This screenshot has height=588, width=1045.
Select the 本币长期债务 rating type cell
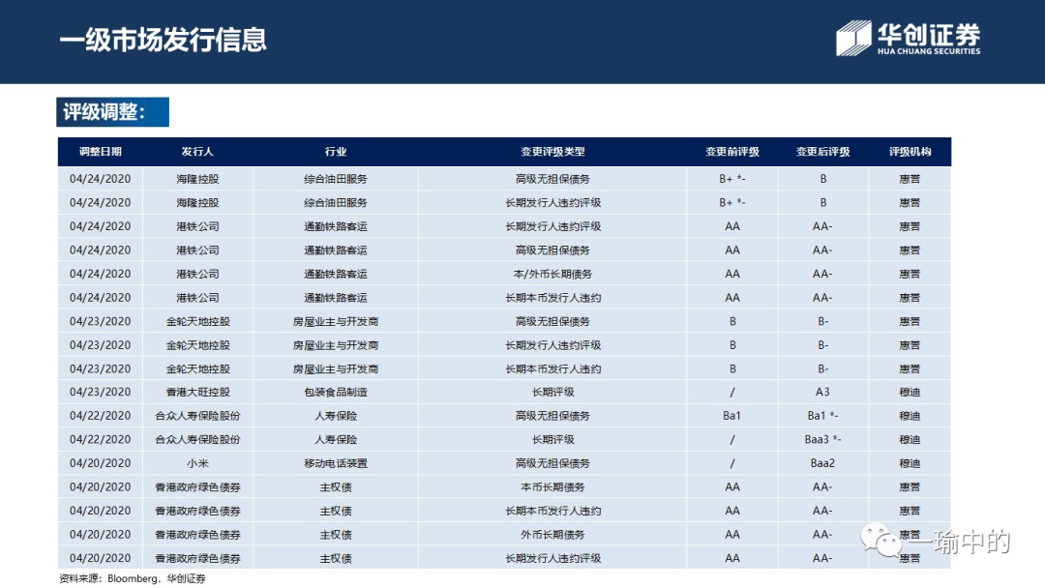[x=552, y=487]
